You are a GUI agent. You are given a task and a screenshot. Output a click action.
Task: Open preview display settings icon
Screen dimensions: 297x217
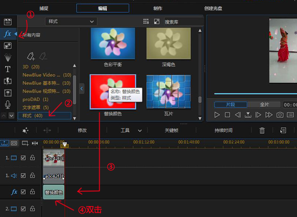point(290,115)
